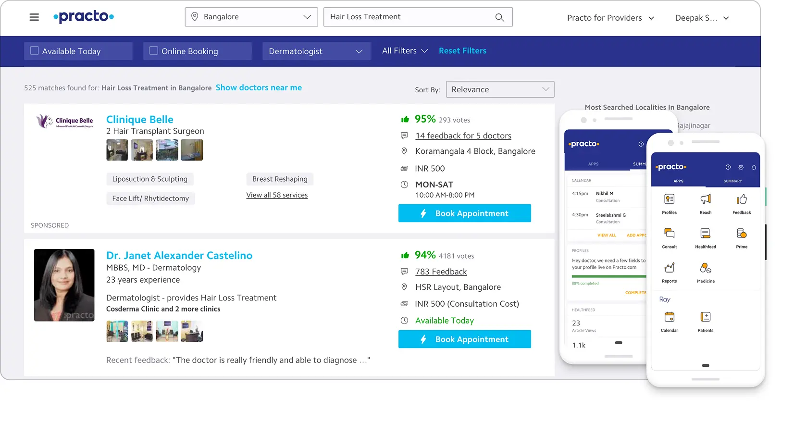Book Appointment at Clinique Belle
Viewport: 794px width, 423px height.
pyautogui.click(x=464, y=213)
